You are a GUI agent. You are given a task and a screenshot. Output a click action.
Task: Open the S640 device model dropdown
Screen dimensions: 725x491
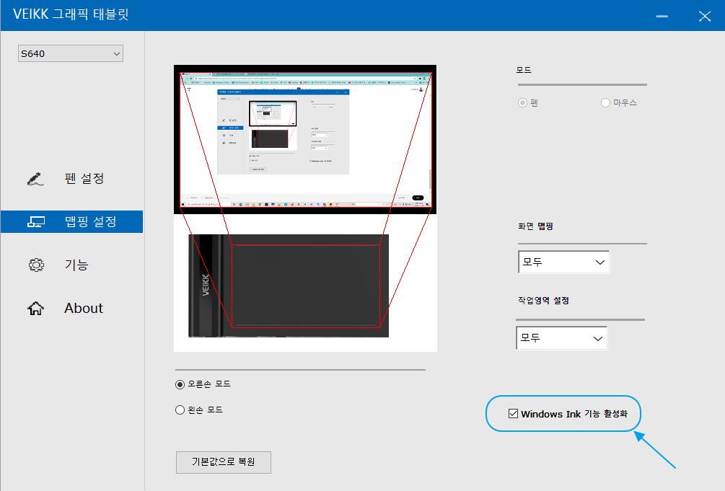point(70,53)
